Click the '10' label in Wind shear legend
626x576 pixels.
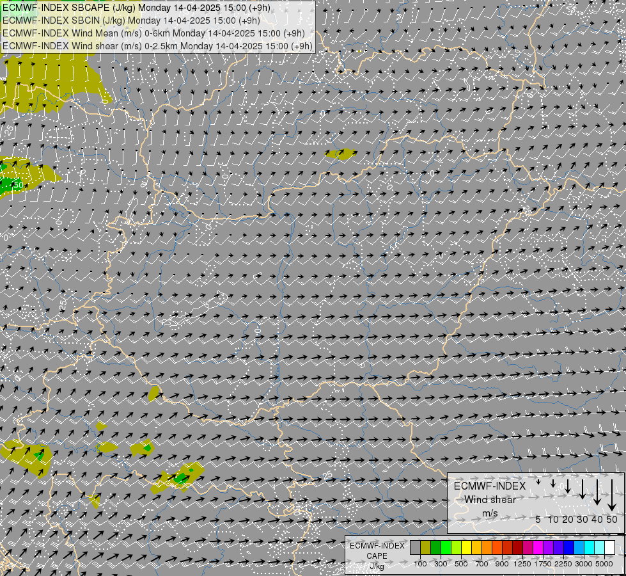553,519
